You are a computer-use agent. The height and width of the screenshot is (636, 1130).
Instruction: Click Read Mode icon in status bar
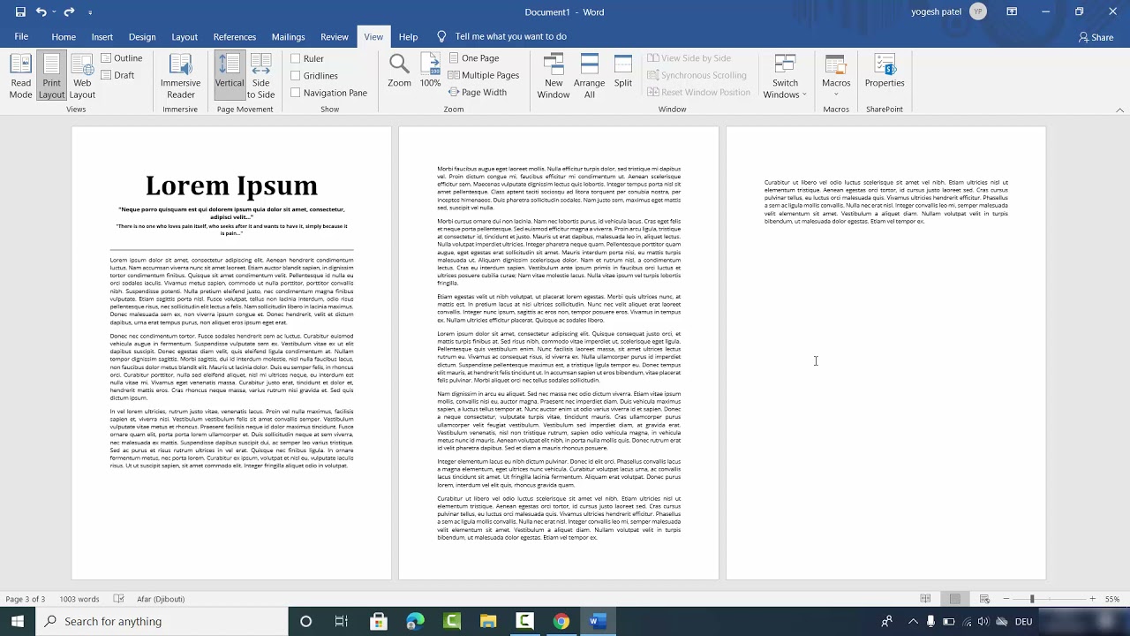click(925, 599)
